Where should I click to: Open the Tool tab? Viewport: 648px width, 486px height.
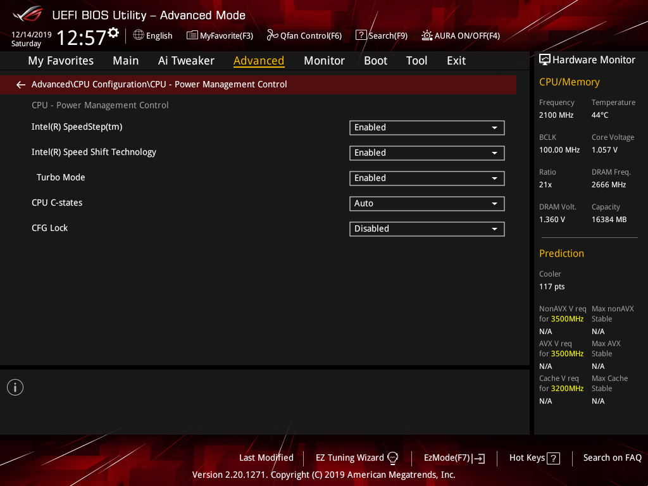[x=416, y=61]
